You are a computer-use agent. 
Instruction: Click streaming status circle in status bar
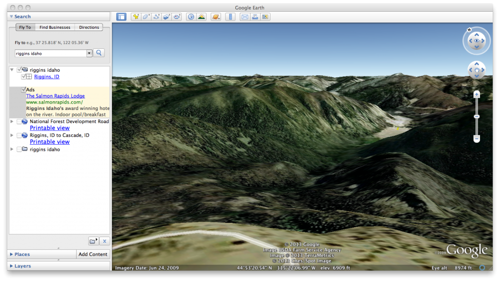(x=482, y=268)
